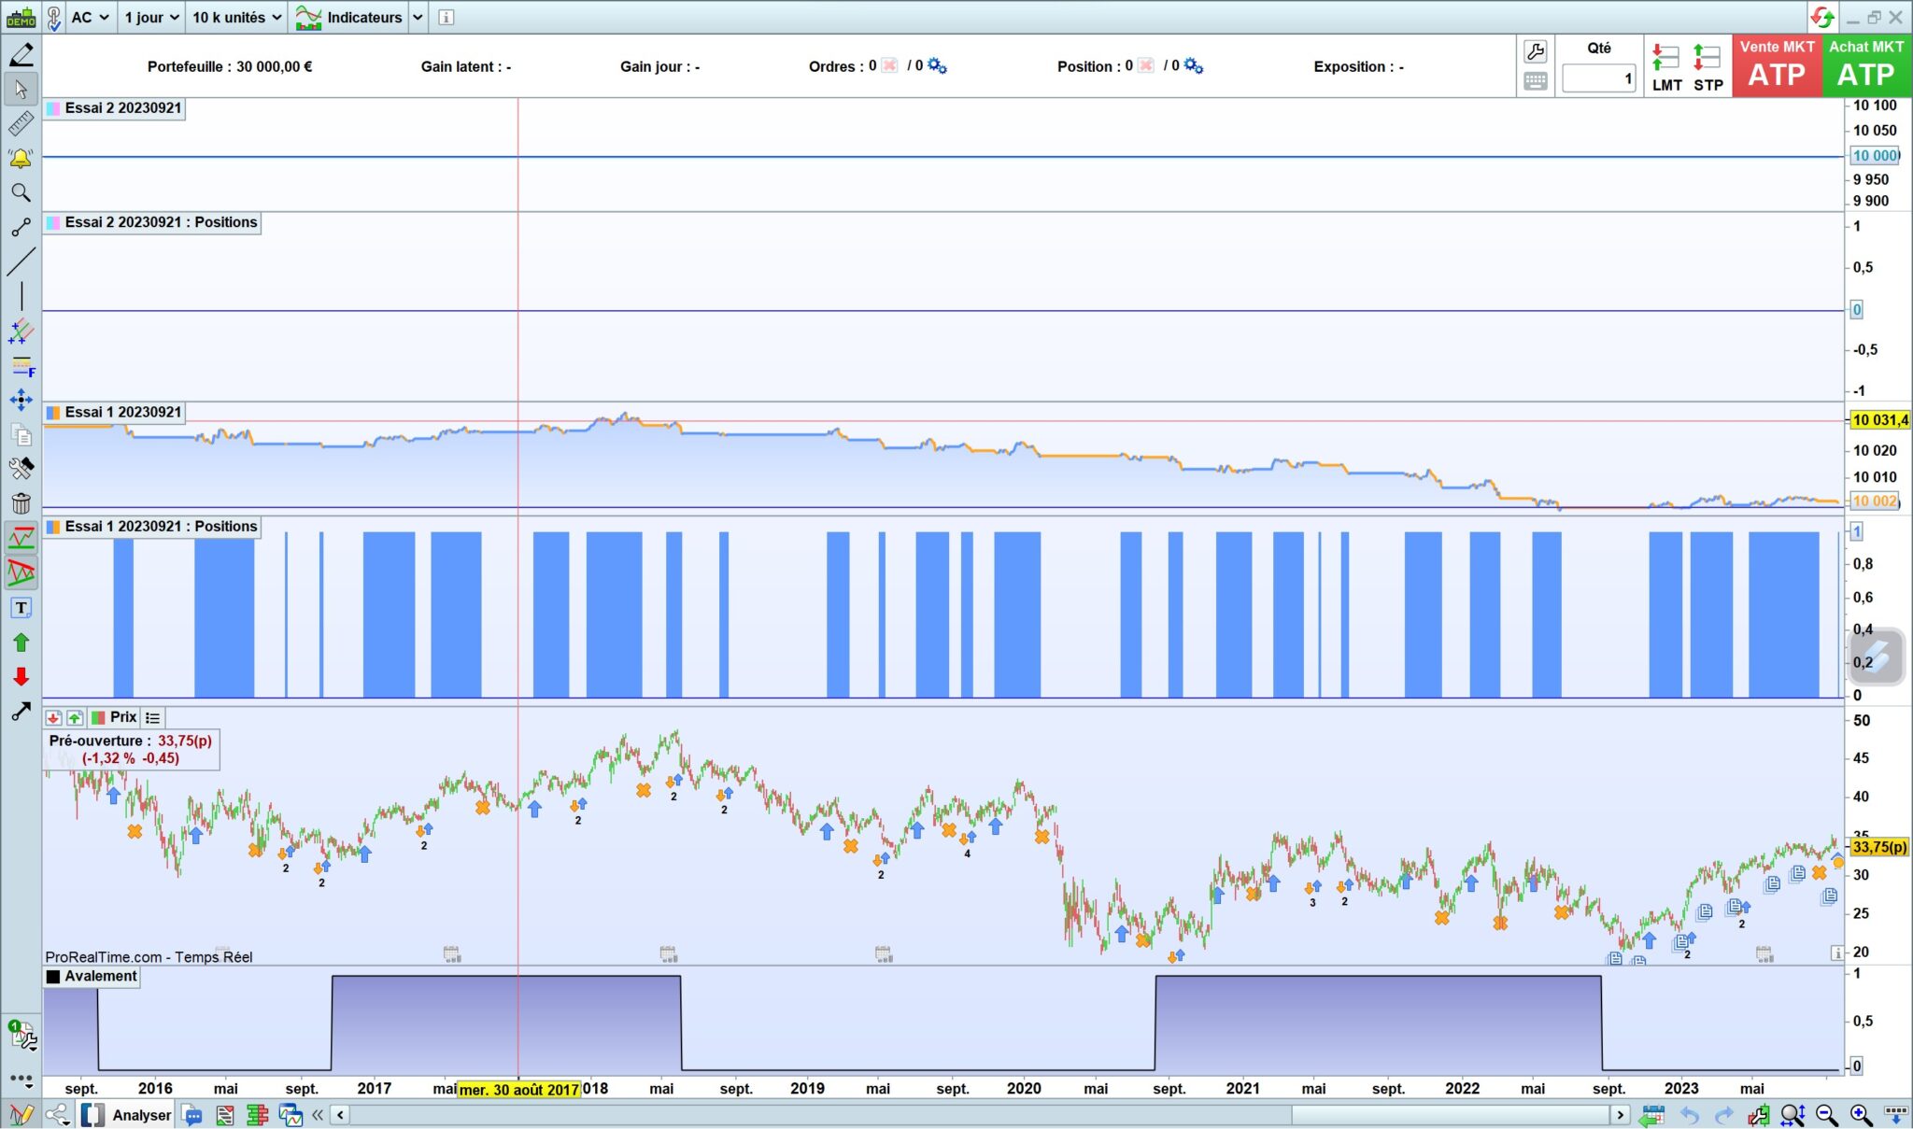Select the green up arrow tool

(21, 642)
